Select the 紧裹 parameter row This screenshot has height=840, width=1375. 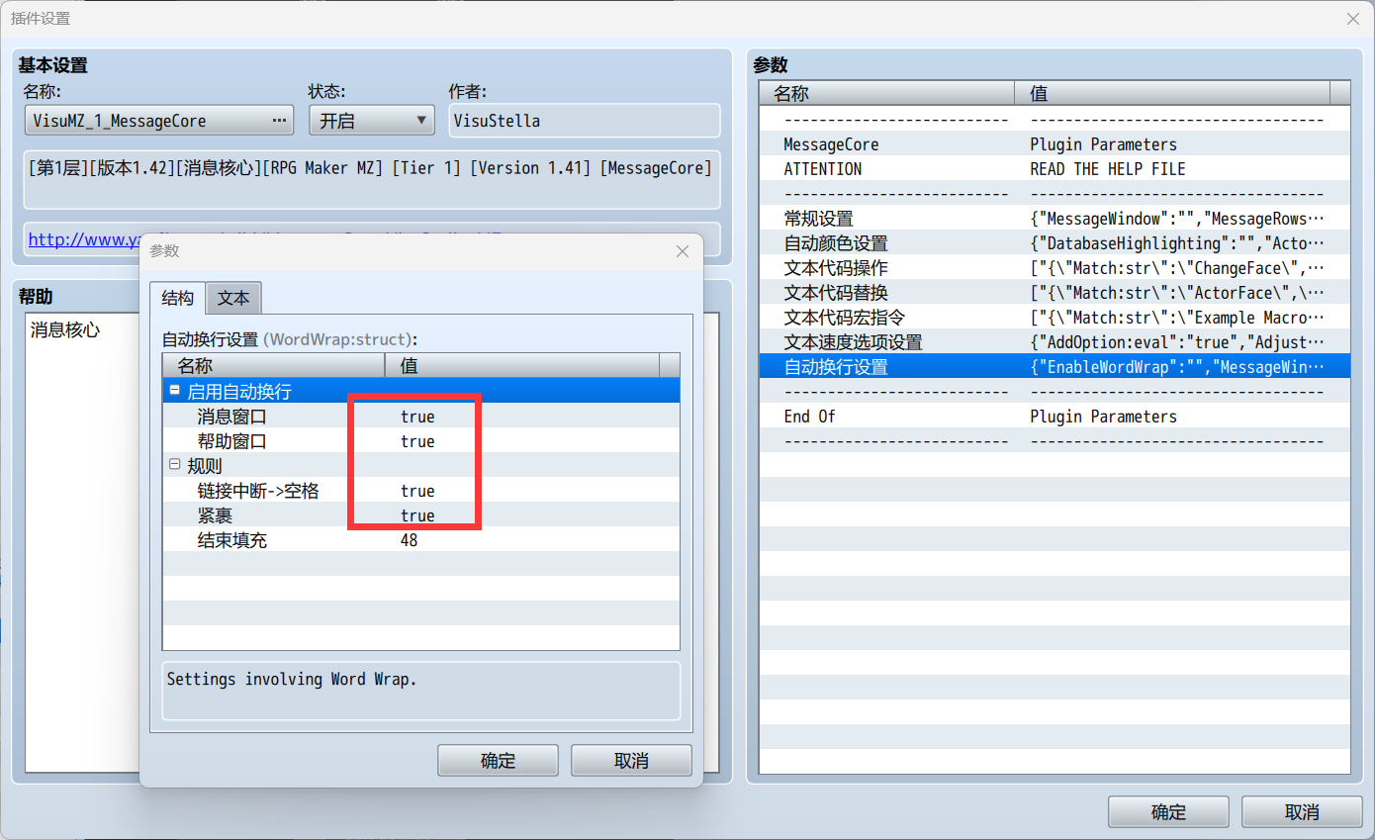click(x=420, y=515)
